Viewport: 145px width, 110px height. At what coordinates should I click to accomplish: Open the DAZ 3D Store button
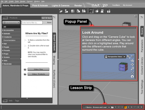pyautogui.click(x=47, y=18)
